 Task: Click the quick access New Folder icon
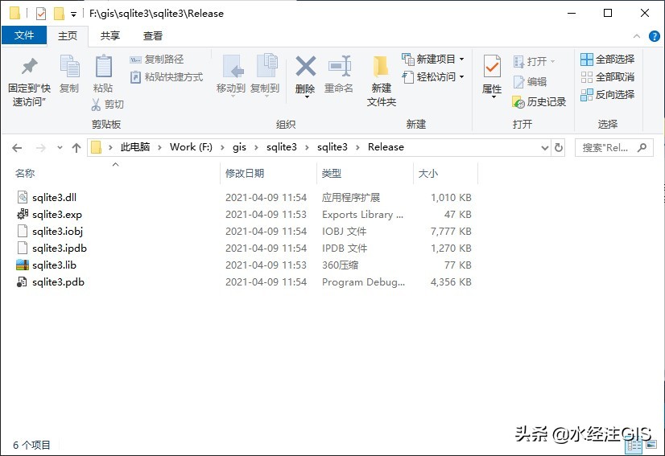coord(59,14)
